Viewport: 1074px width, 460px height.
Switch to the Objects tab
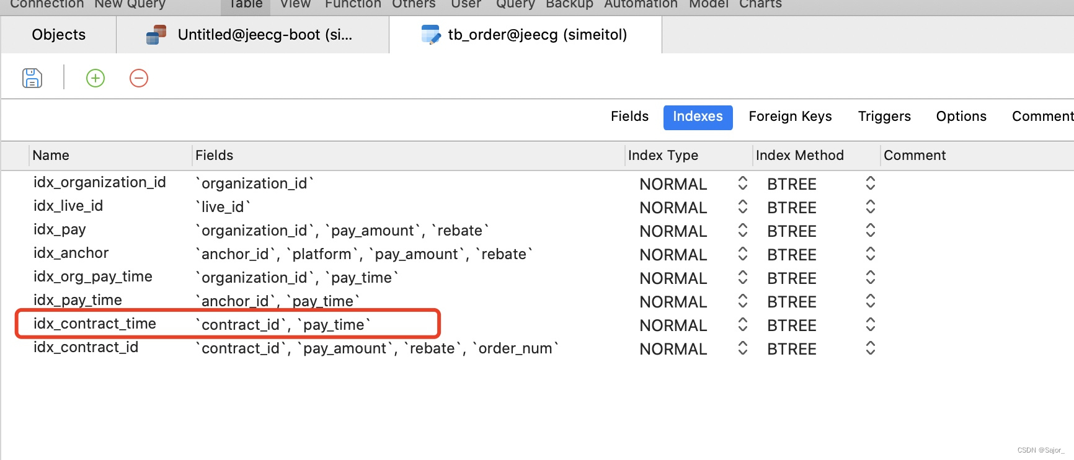(x=59, y=35)
